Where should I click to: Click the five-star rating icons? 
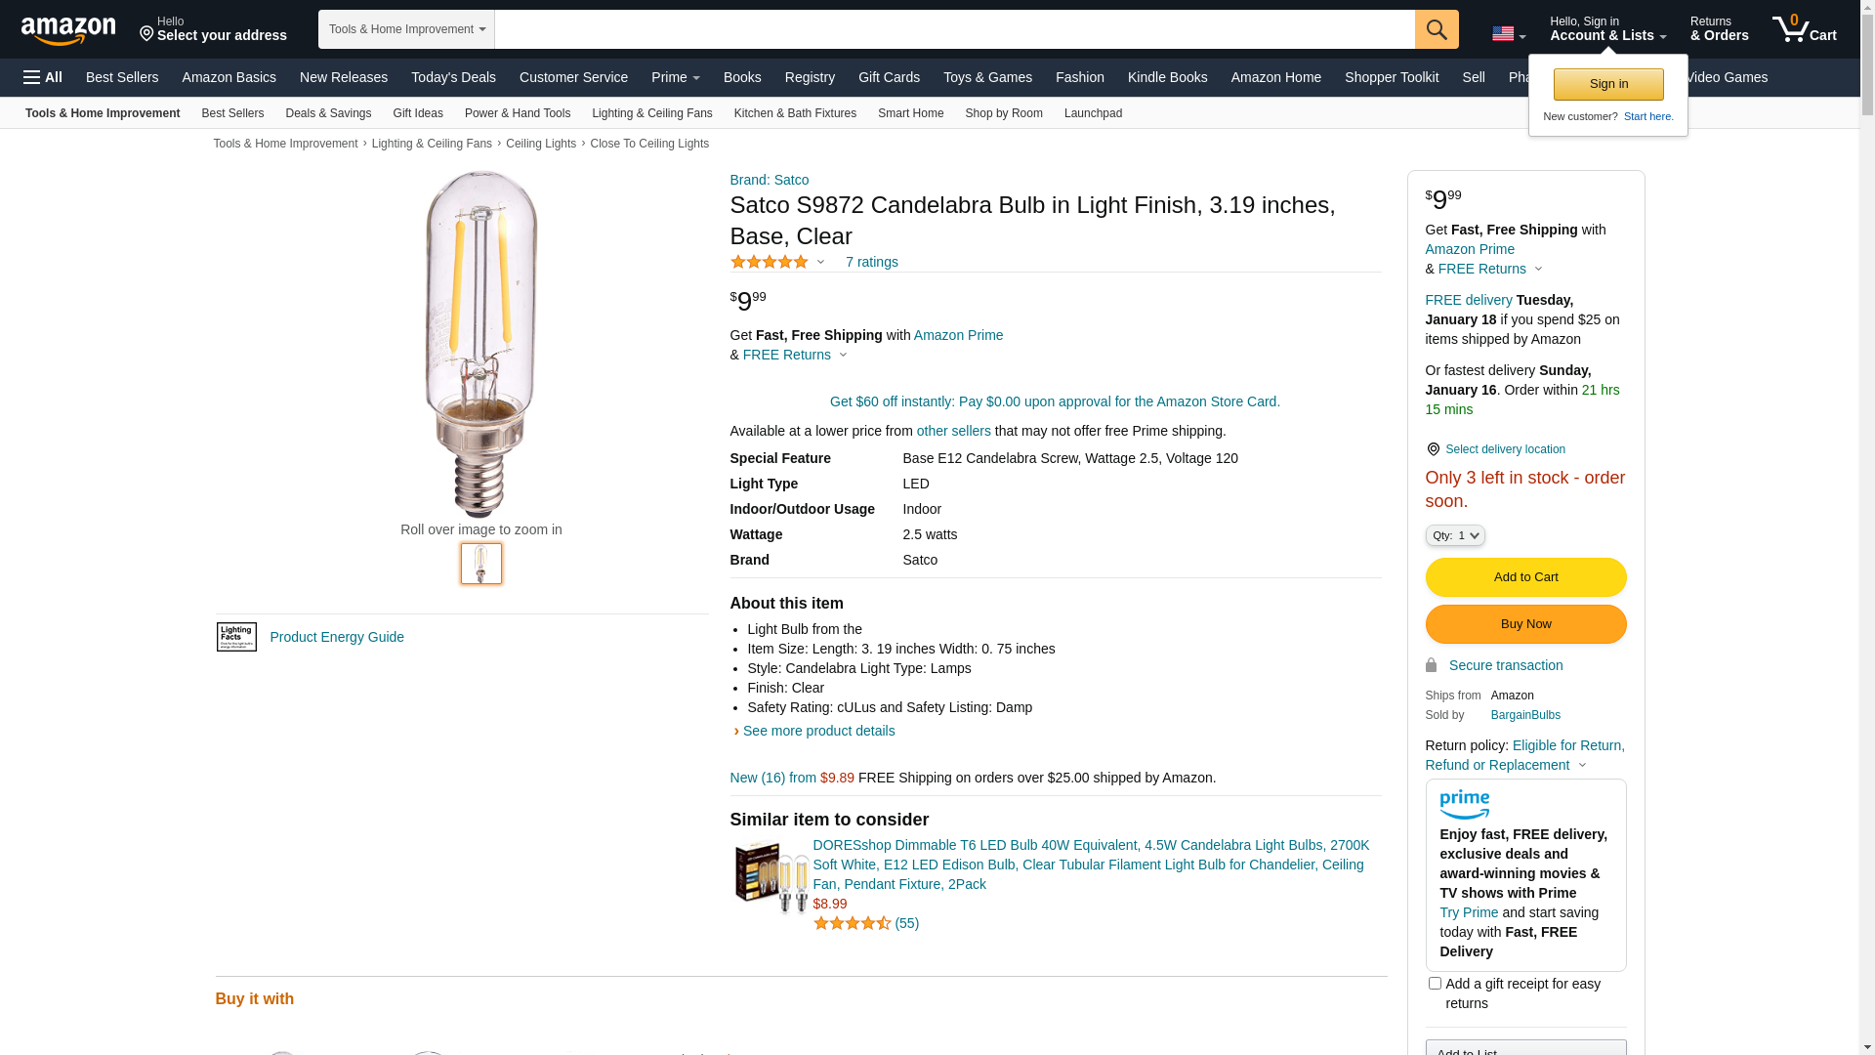click(770, 262)
